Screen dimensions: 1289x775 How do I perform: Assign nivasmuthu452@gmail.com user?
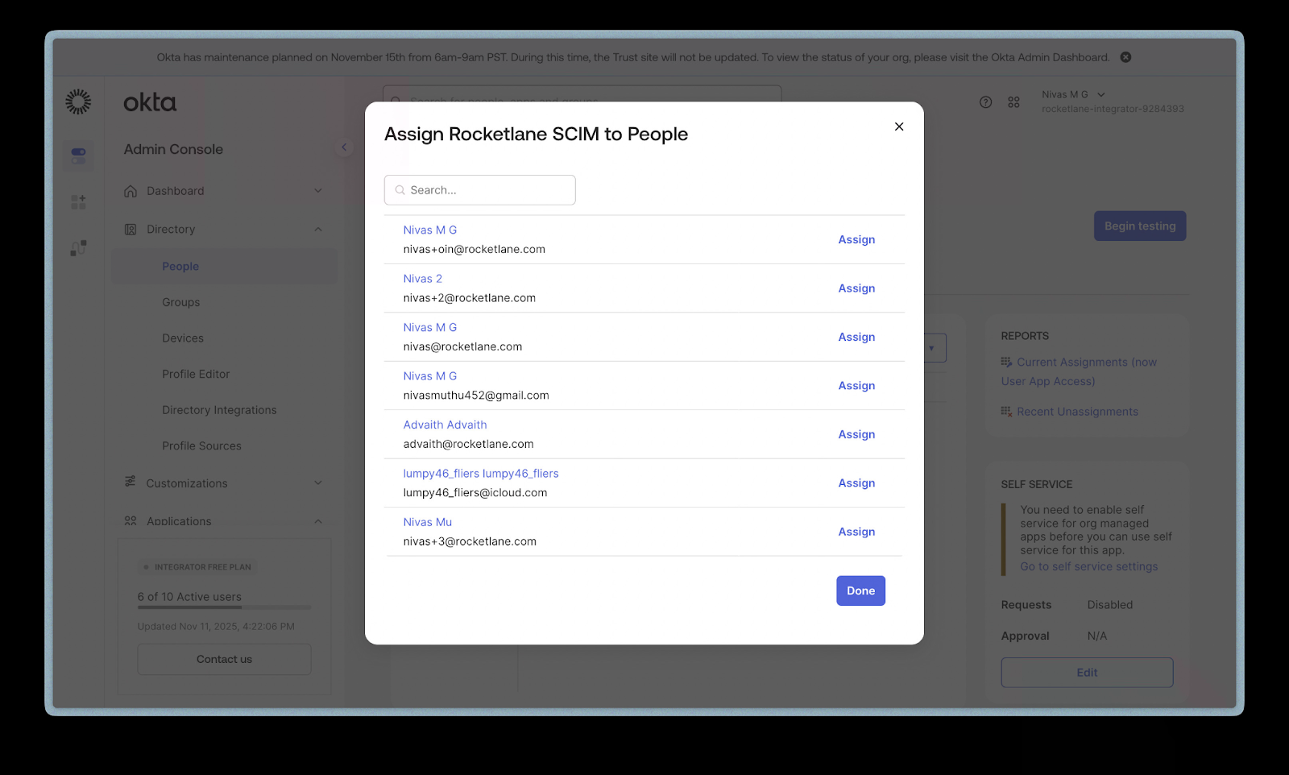click(856, 386)
